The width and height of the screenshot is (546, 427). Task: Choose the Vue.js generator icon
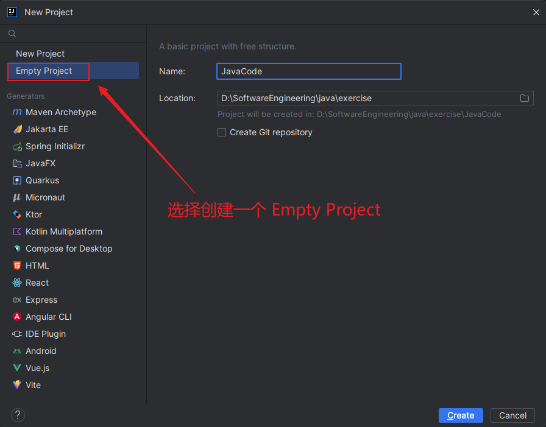tap(17, 368)
